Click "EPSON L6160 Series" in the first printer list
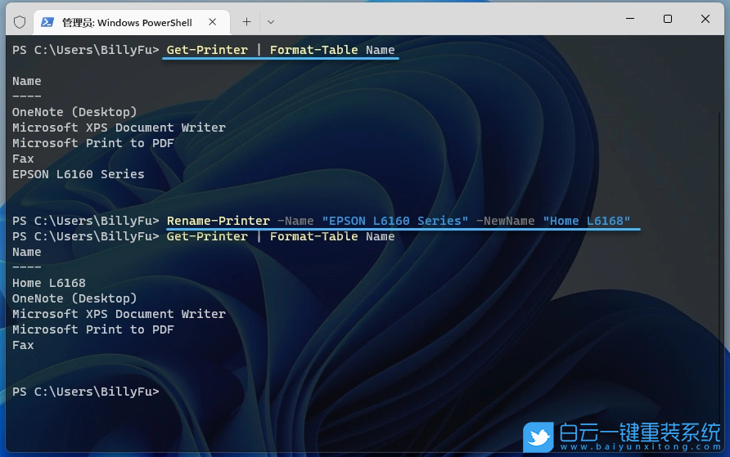 click(78, 174)
